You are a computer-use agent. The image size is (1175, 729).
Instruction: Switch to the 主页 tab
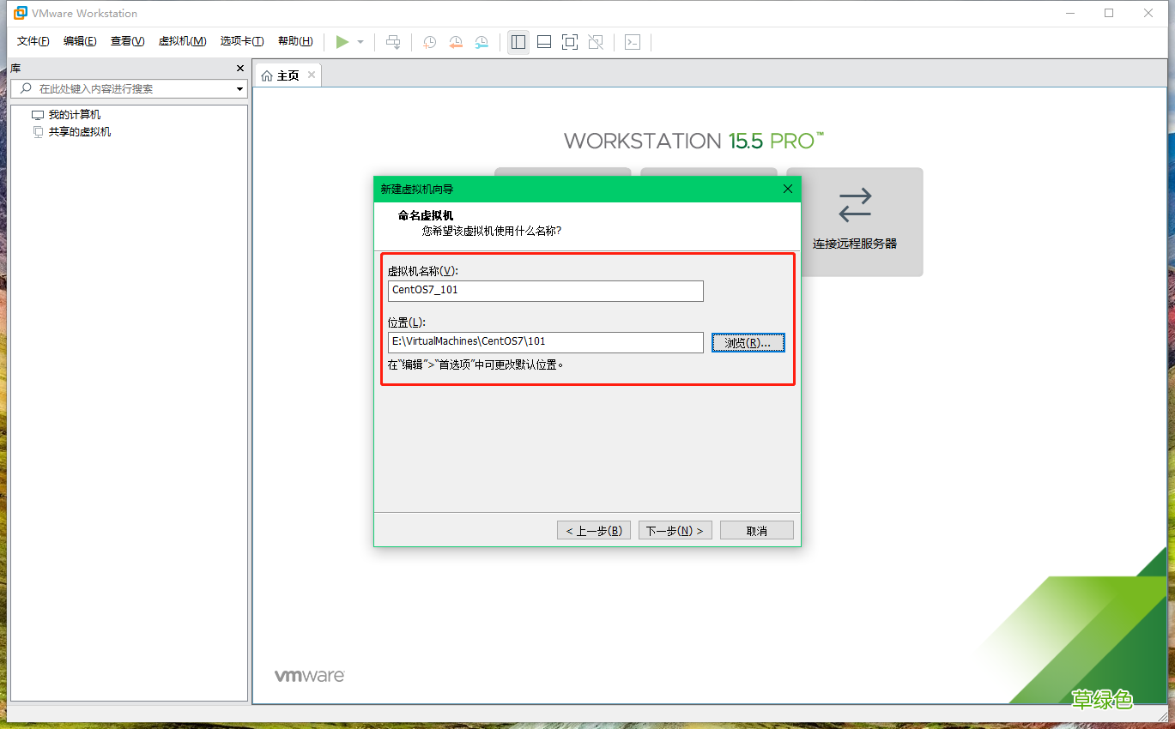coord(283,74)
